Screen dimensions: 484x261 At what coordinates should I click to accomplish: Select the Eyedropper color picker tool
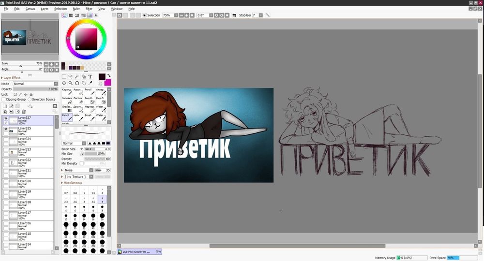[90, 83]
